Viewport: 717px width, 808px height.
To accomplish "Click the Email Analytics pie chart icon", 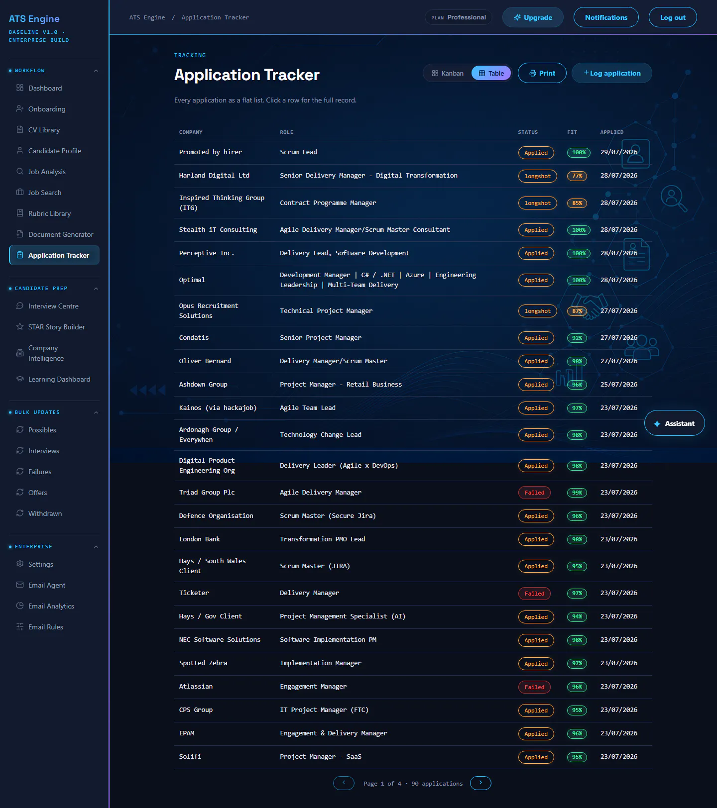I will coord(20,606).
